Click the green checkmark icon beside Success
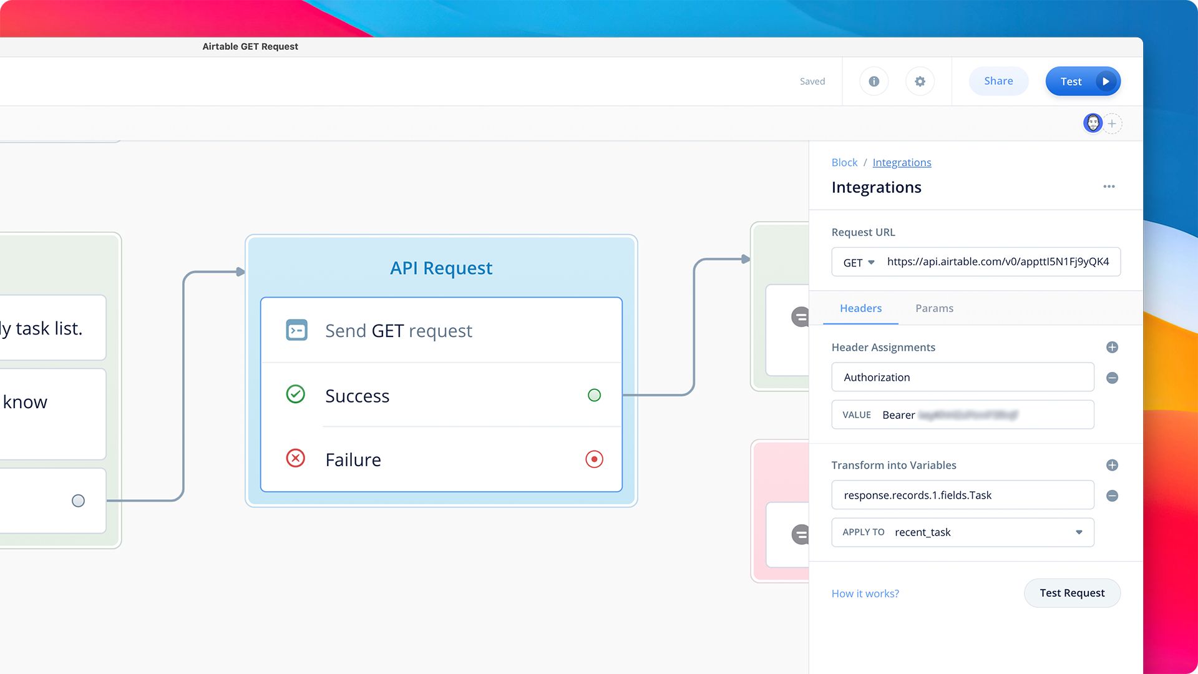This screenshot has height=674, width=1198. [295, 394]
